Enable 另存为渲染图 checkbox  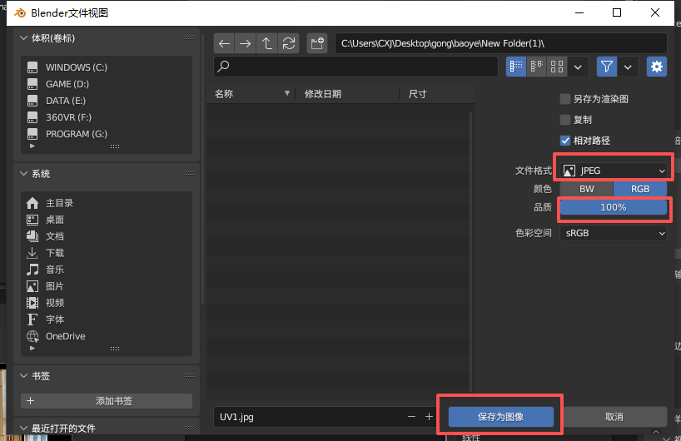(565, 99)
